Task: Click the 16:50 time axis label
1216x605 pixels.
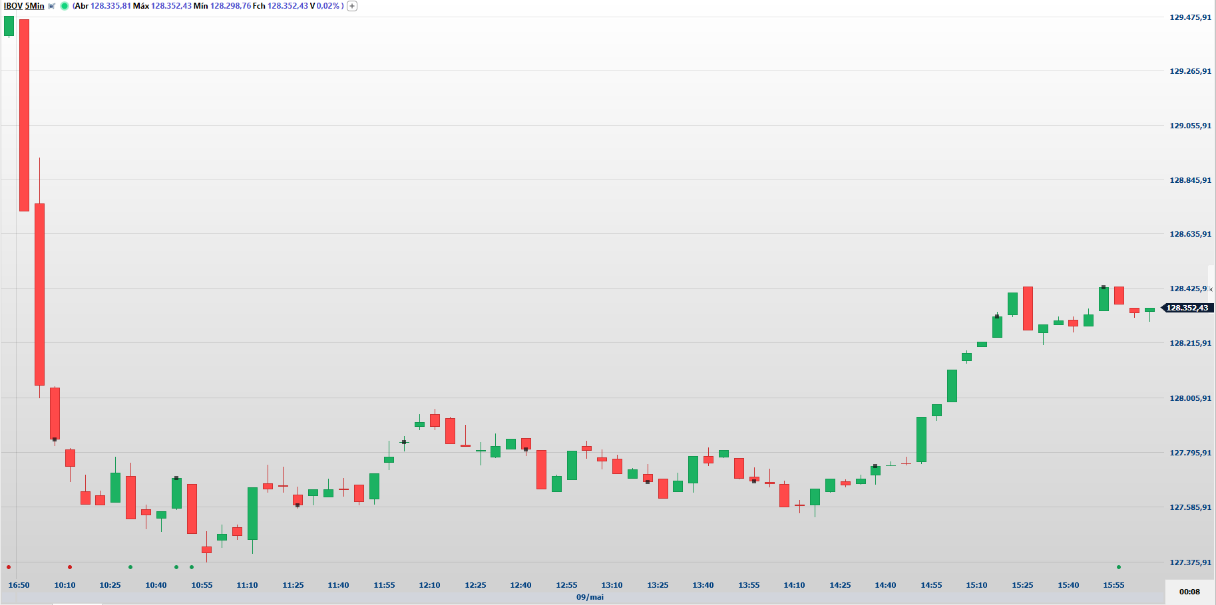Action: [x=19, y=585]
